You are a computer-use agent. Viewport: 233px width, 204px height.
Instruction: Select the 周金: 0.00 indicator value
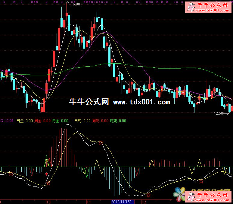(x=42, y=121)
